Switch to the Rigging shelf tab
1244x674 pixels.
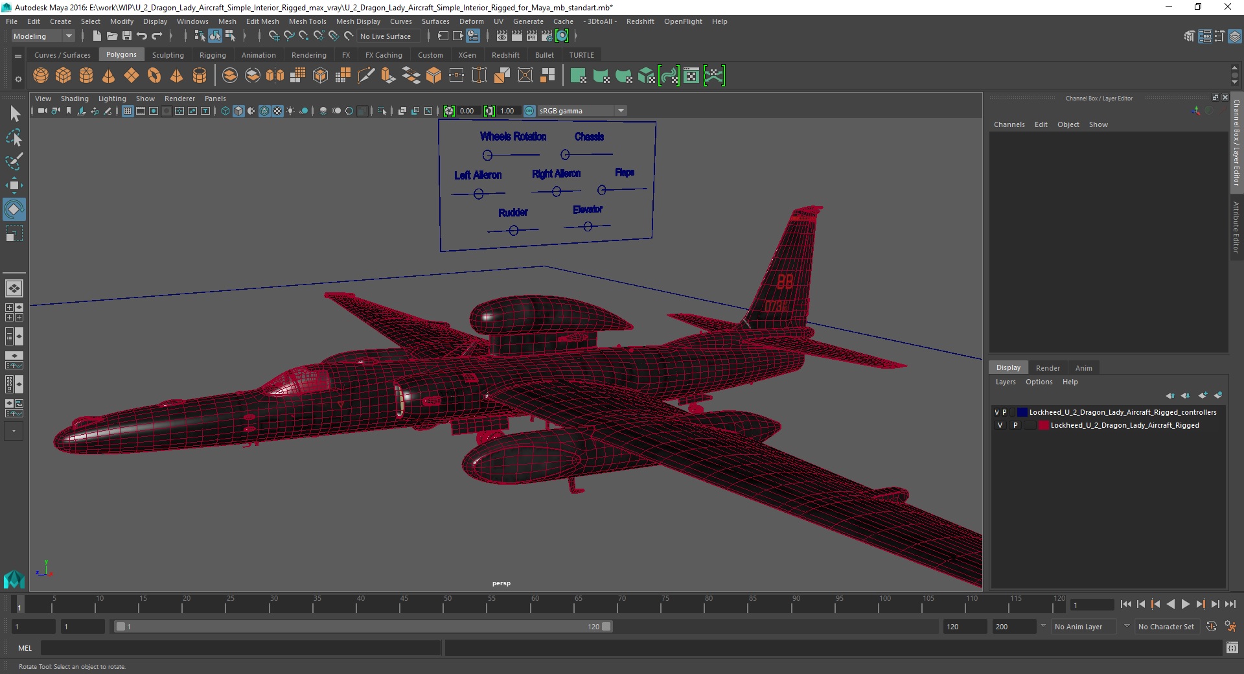[x=213, y=55]
